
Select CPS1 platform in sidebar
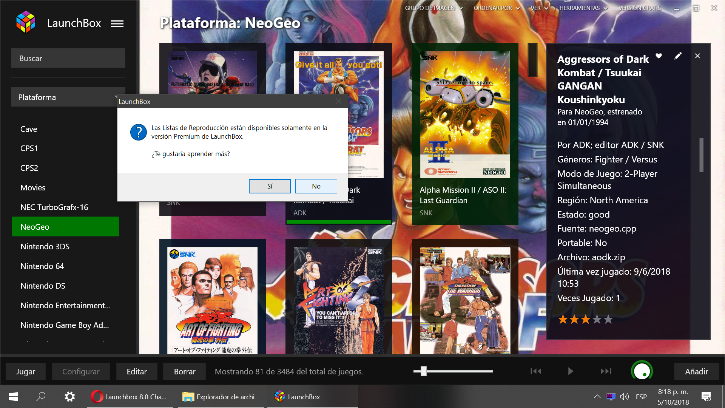65,148
